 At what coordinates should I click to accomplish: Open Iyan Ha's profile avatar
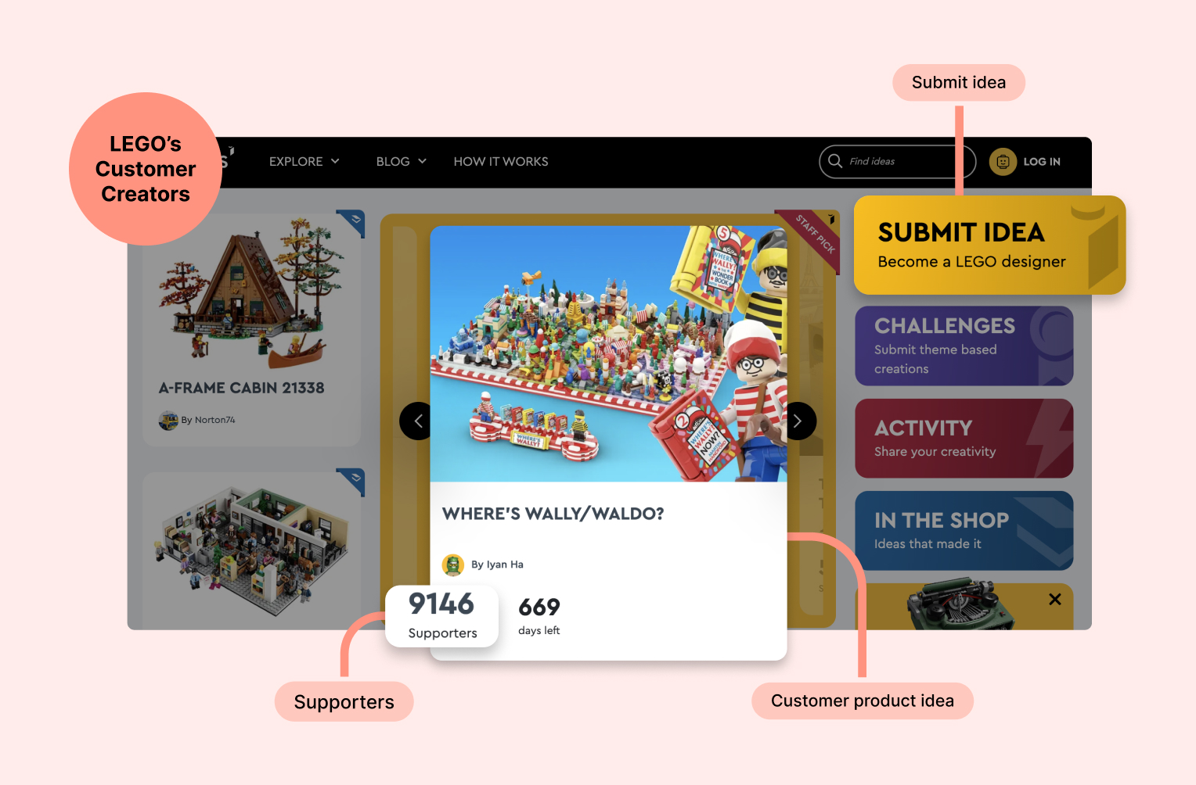[453, 565]
